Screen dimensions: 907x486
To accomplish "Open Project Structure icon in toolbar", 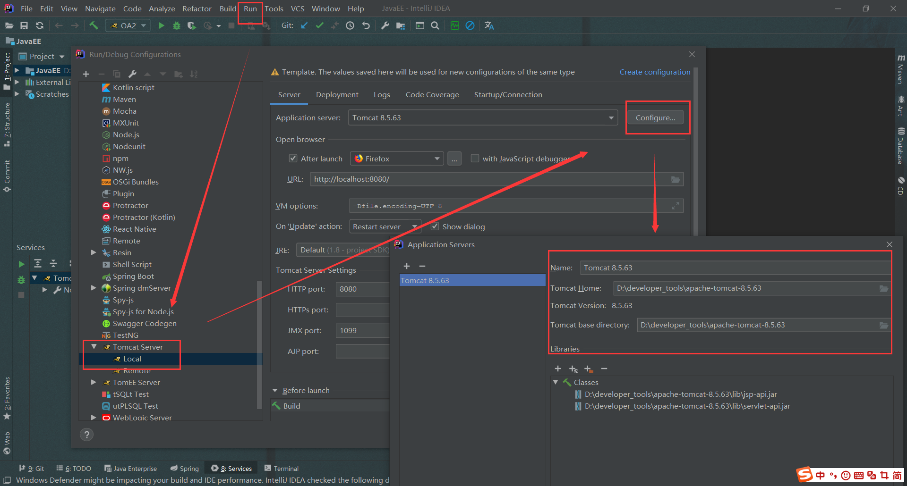I will [401, 25].
